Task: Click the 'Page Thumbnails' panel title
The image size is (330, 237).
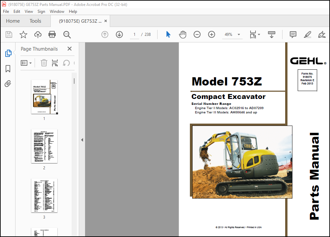Action: 39,49
